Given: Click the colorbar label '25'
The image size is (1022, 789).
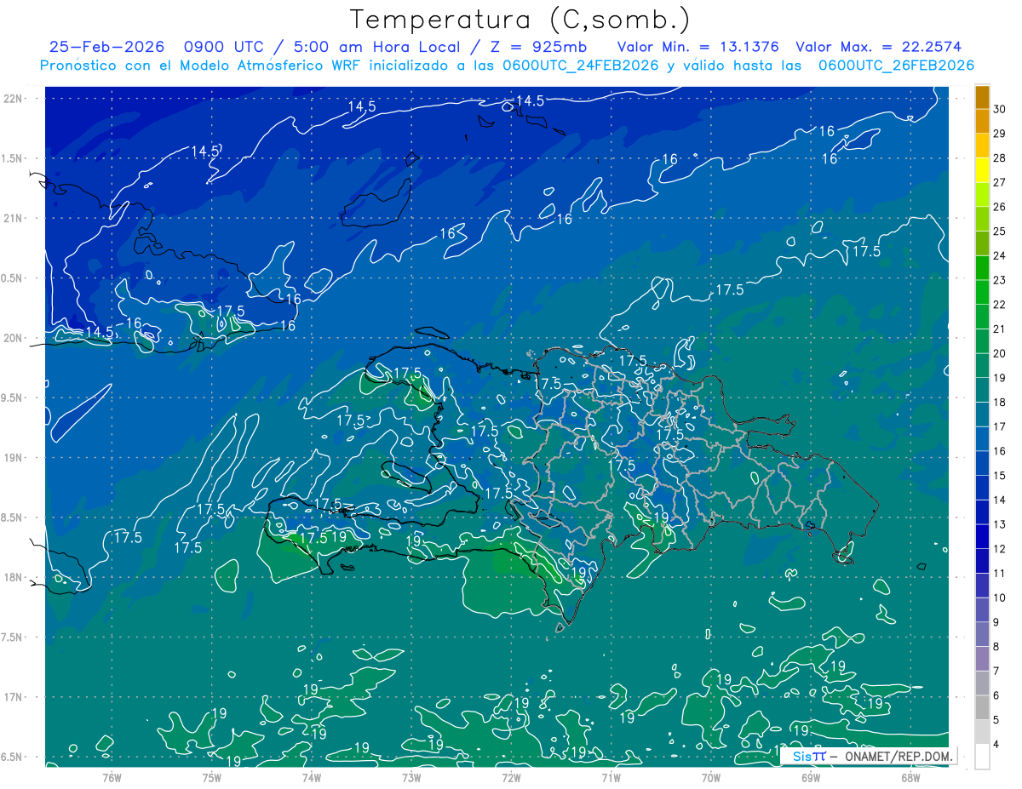Looking at the screenshot, I should [x=1000, y=231].
